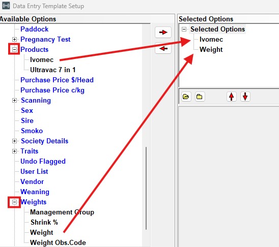Move selected option down with red down arrow
This screenshot has height=247, width=279.
245,97
